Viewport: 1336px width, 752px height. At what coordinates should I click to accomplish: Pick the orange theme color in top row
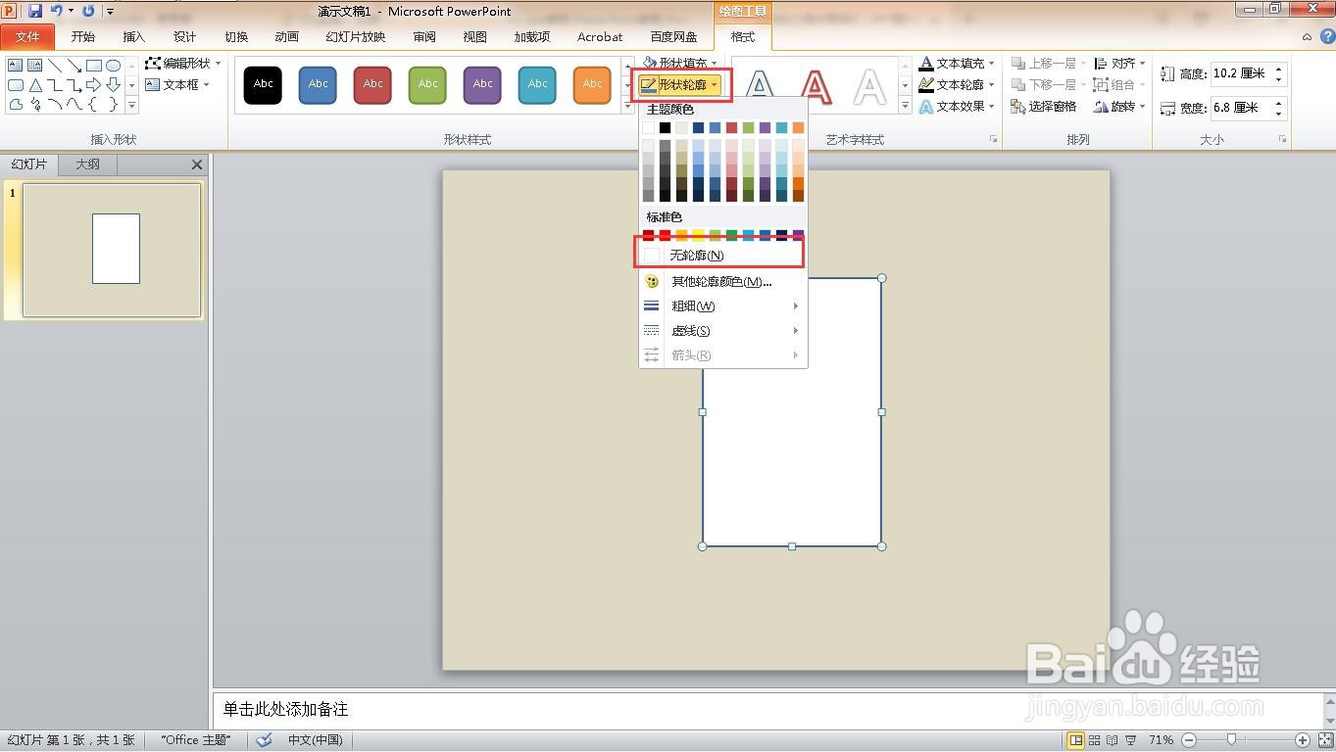(798, 127)
